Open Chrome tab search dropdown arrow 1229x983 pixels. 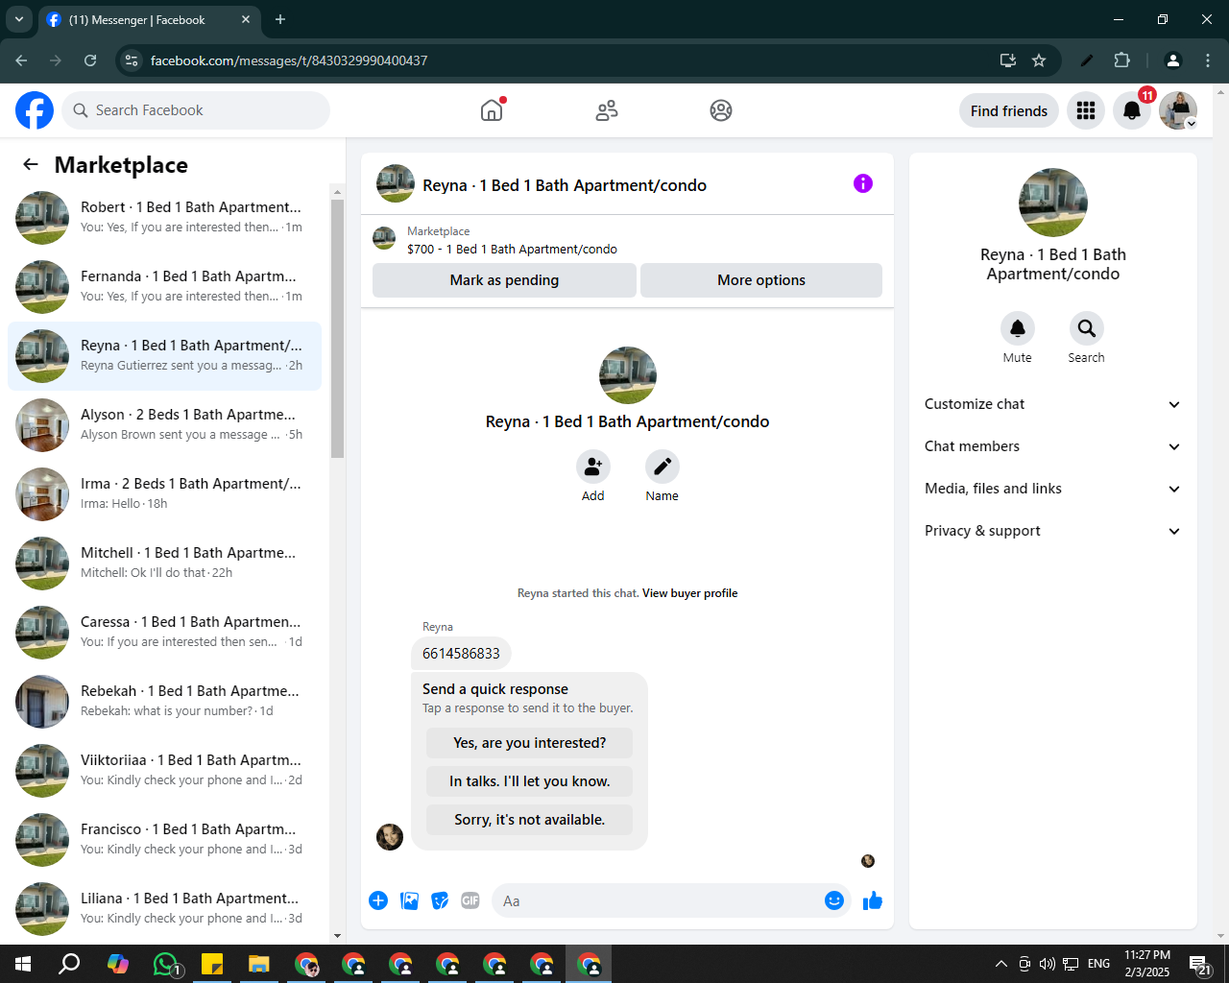coord(18,19)
